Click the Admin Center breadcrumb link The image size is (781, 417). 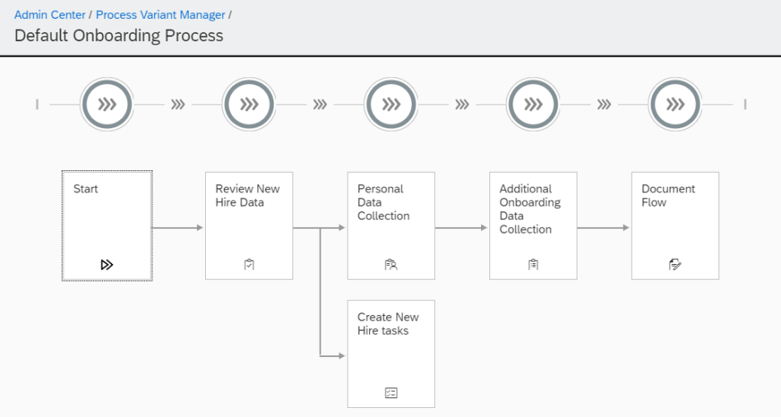click(x=49, y=15)
